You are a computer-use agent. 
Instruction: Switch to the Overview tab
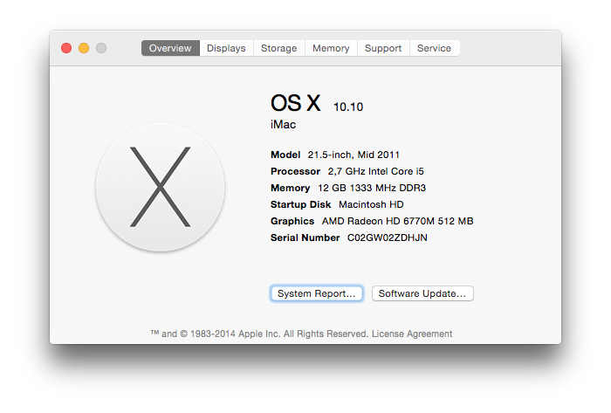170,48
